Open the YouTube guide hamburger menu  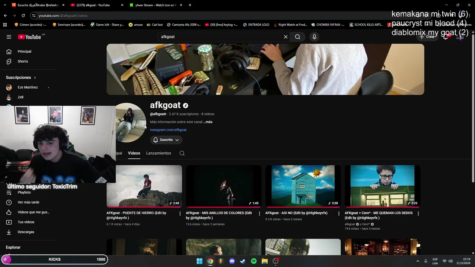click(9, 37)
